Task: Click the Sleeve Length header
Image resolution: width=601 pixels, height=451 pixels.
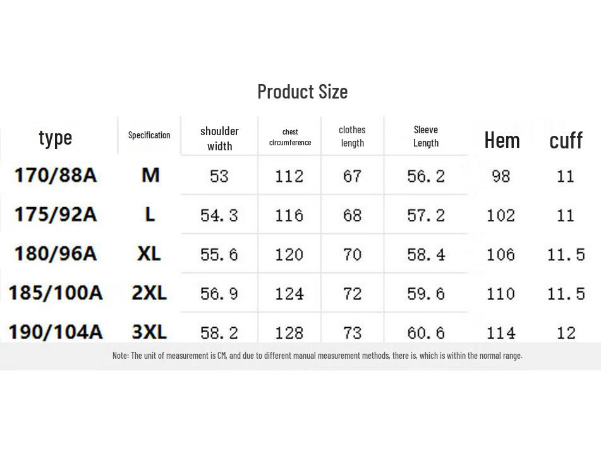Action: click(x=426, y=136)
